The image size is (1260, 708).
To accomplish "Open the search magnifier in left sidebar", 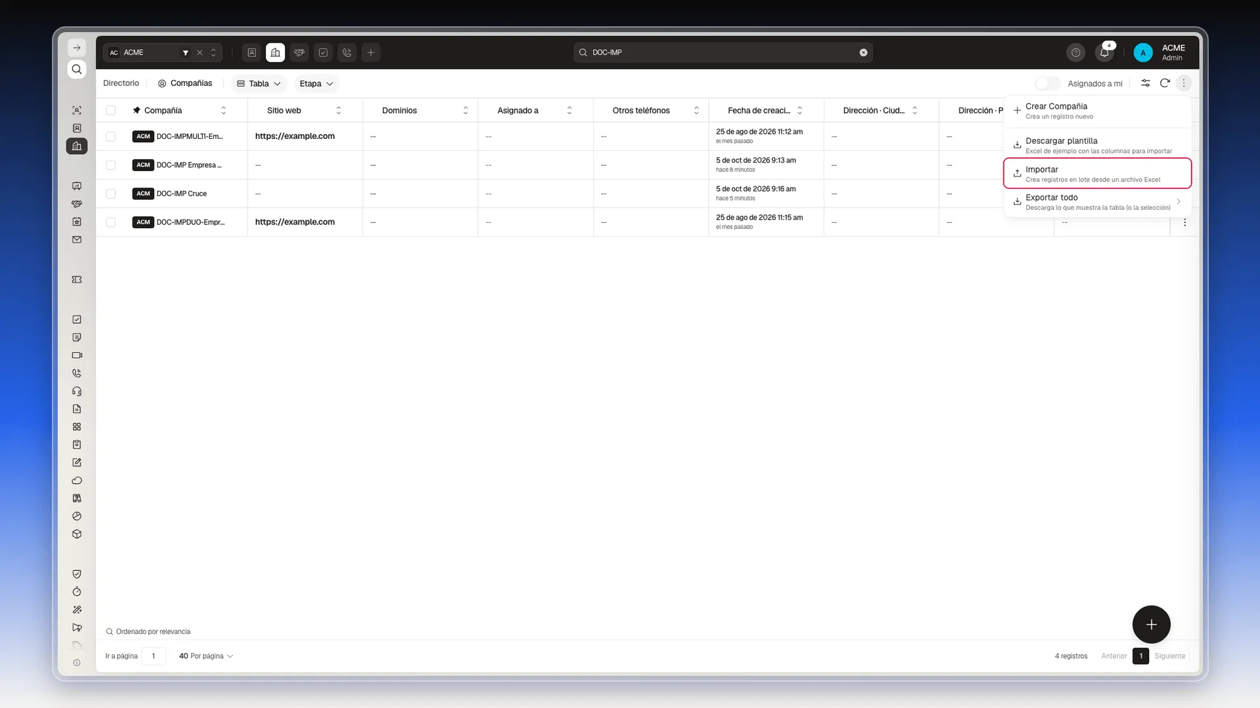I will (77, 69).
